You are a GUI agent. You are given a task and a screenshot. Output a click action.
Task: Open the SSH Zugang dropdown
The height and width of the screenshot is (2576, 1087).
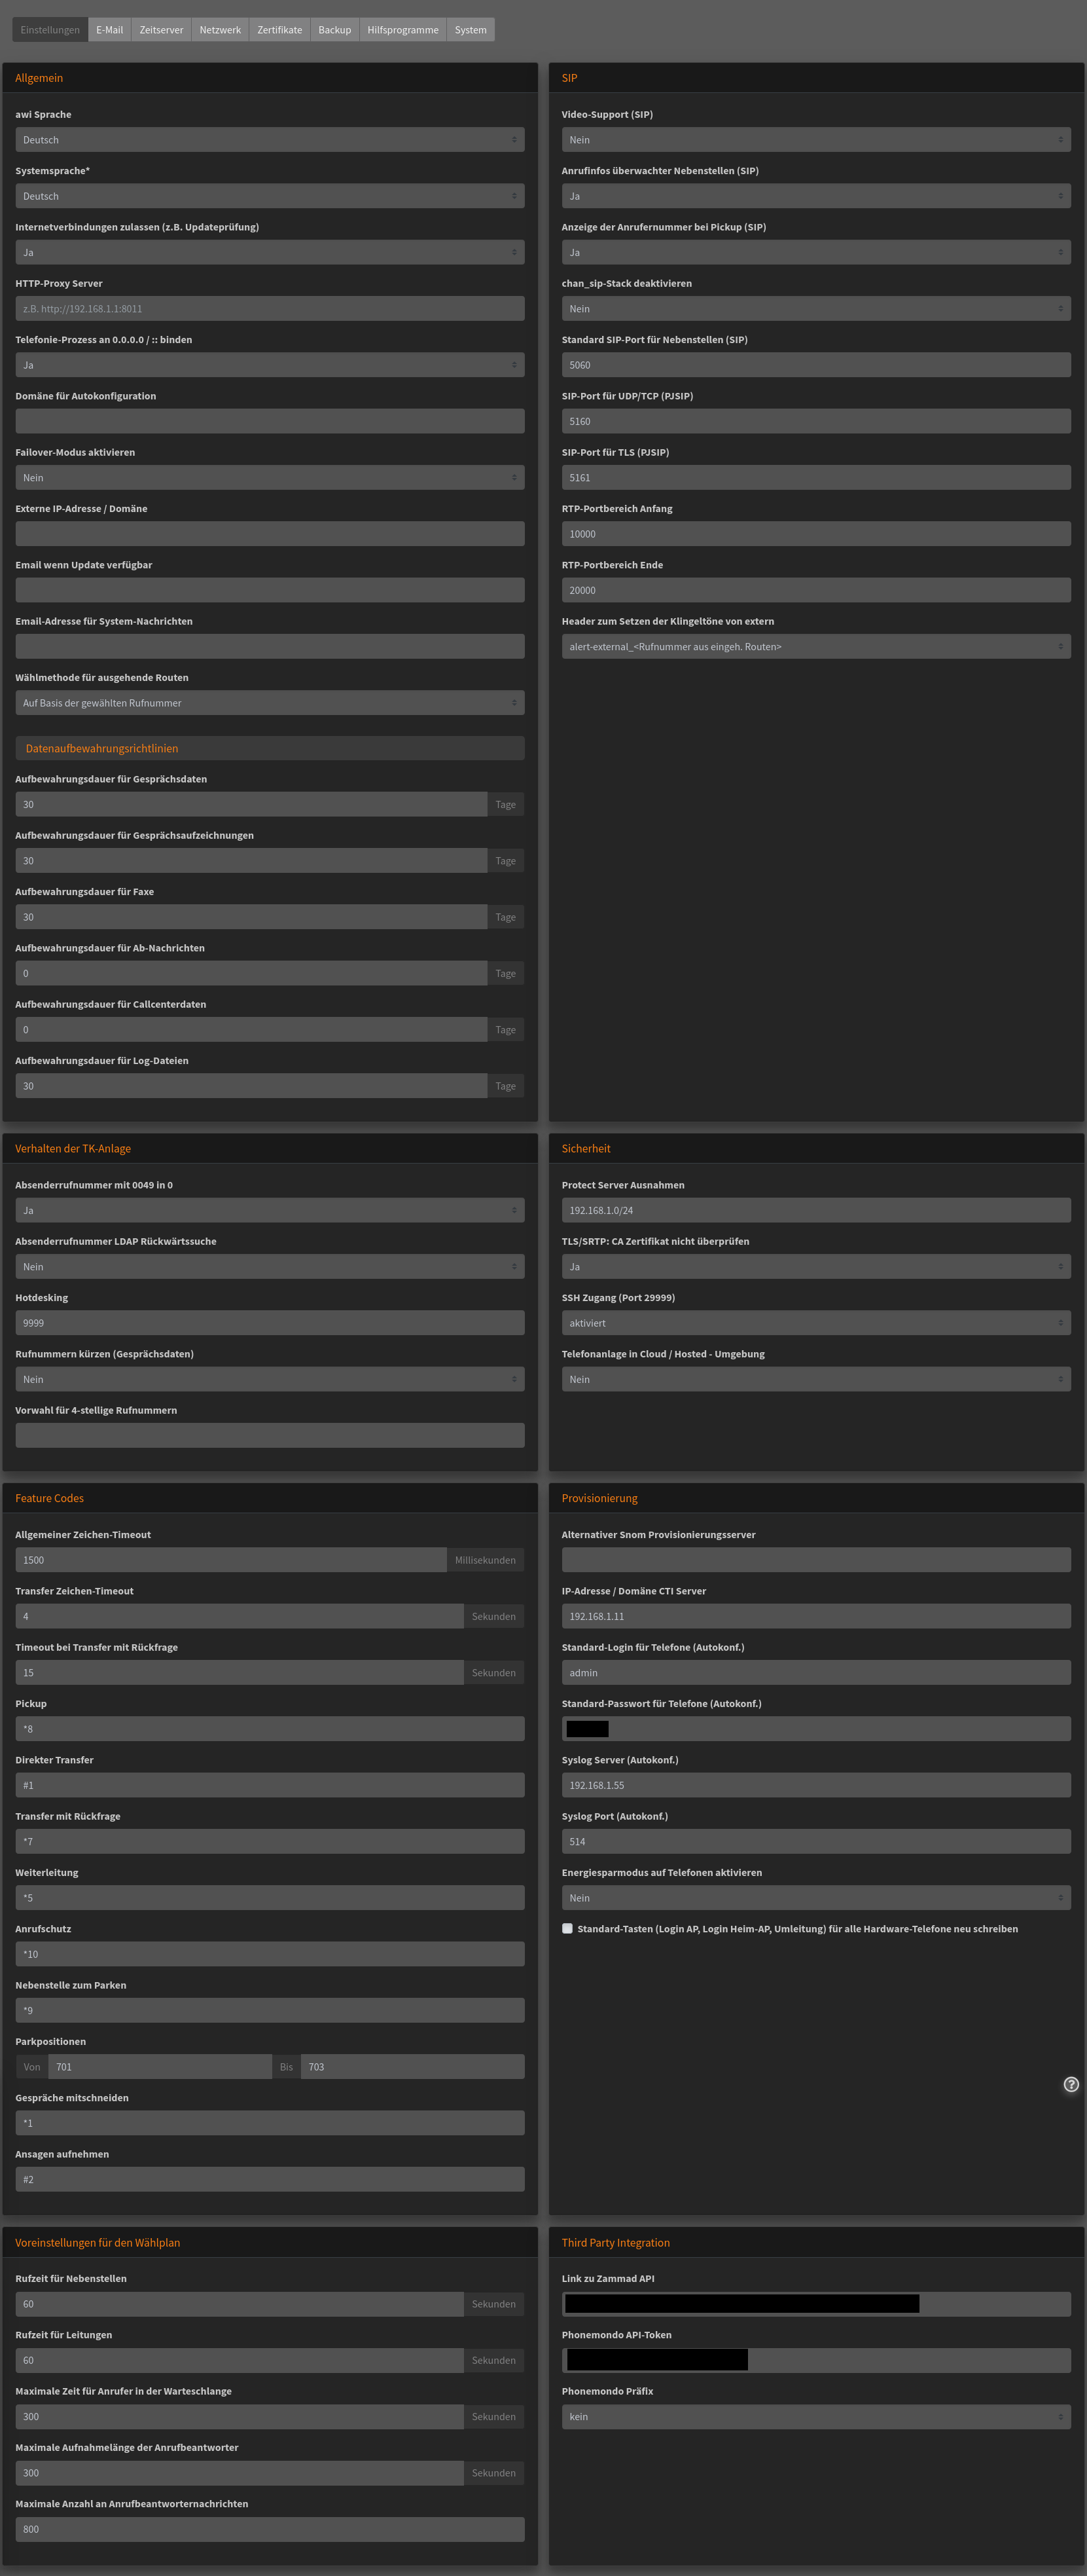pyautogui.click(x=815, y=1323)
